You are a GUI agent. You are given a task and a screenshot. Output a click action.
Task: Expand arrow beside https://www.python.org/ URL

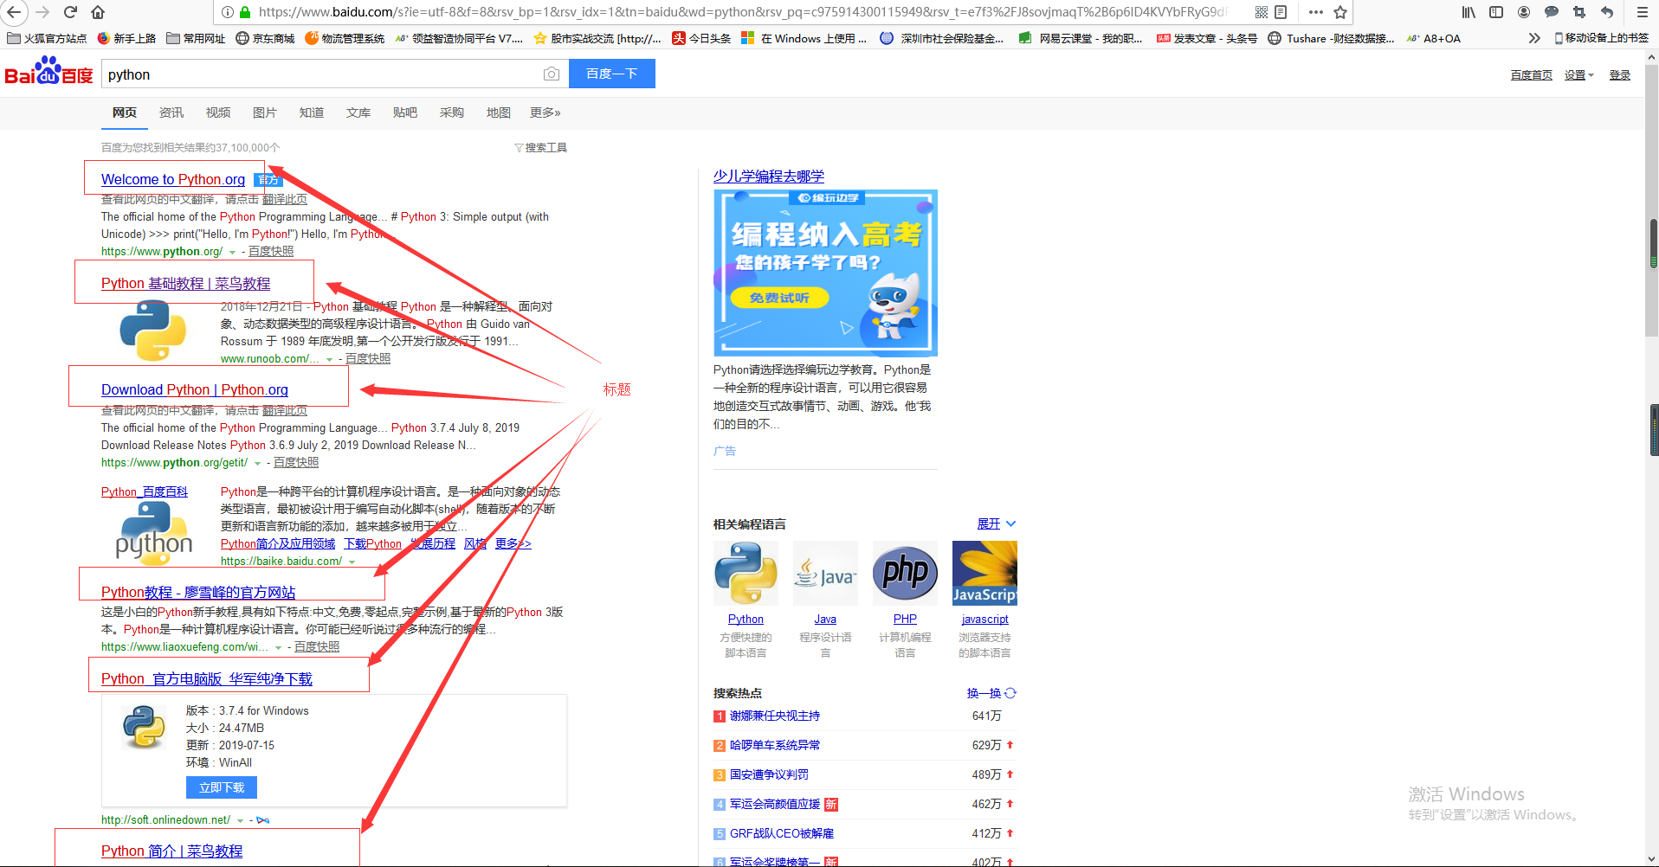point(232,252)
